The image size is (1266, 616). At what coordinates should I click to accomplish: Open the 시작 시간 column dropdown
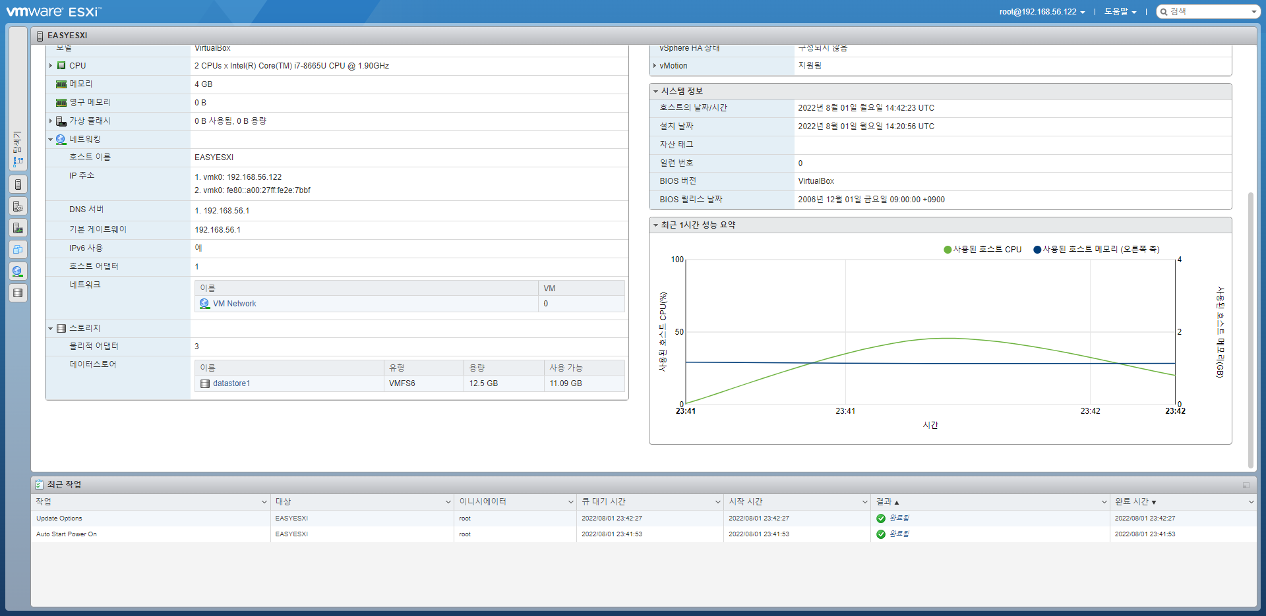tap(864, 502)
